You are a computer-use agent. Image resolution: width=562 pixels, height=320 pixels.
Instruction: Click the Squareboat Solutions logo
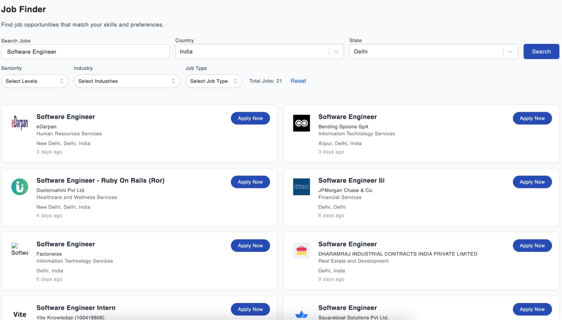(302, 313)
